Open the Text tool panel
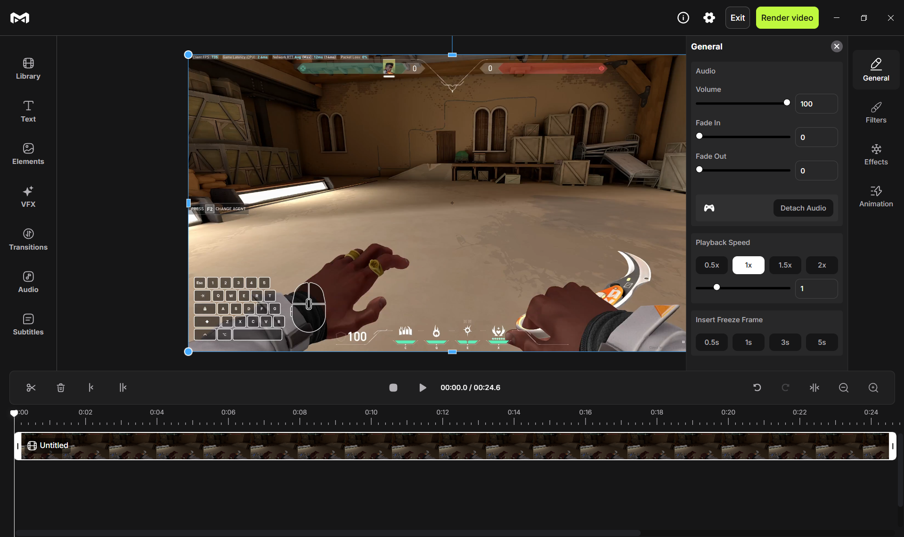 (28, 112)
